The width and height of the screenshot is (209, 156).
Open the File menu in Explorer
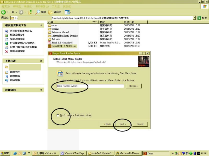pos(6,6)
